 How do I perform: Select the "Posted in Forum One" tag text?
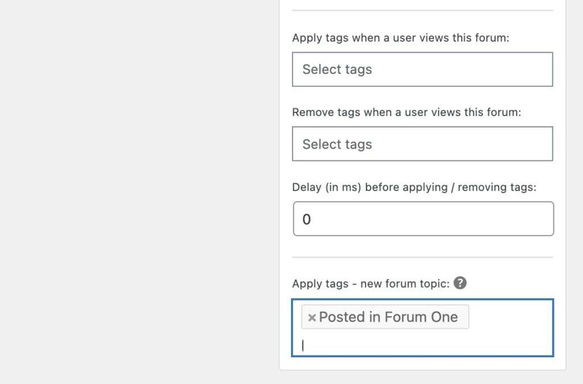coord(388,317)
